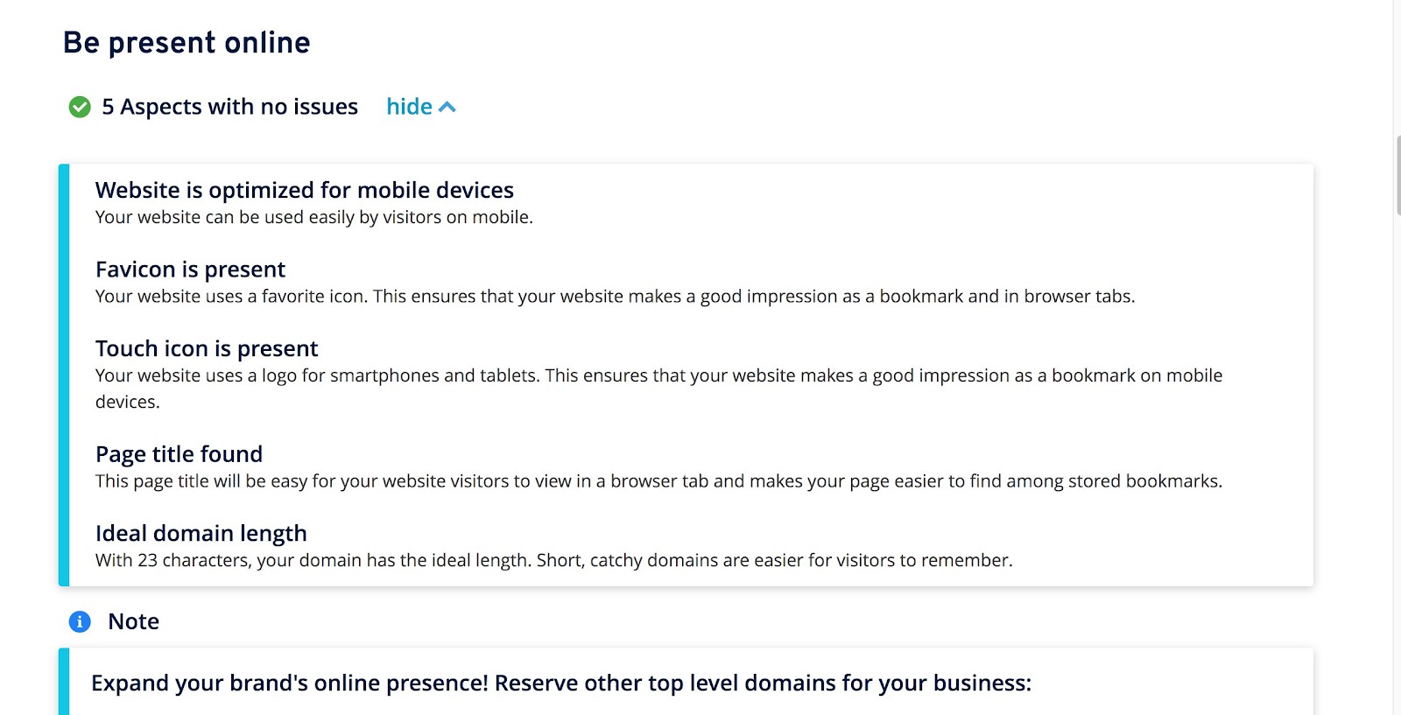Click the favicon explanation text about browser tabs
Viewport: 1401px width, 715px height.
614,297
